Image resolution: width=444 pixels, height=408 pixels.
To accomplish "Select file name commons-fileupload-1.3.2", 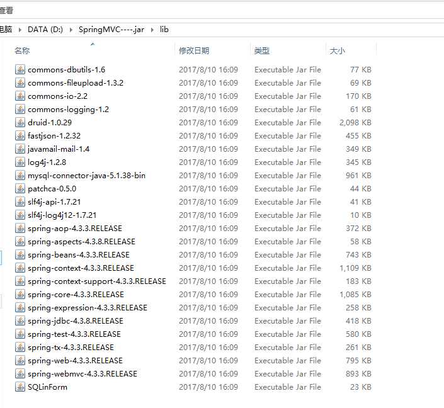I will (76, 82).
